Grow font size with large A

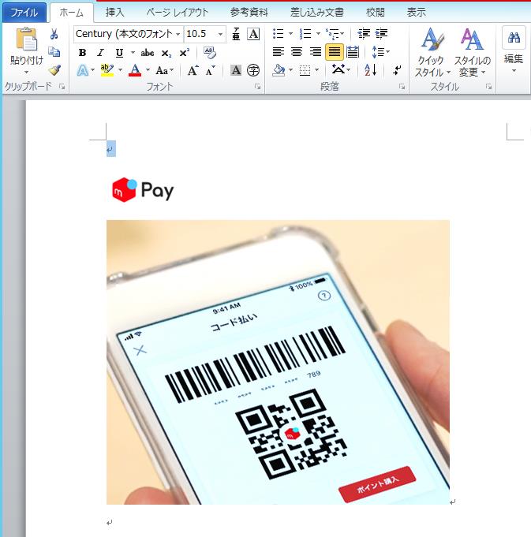point(193,70)
